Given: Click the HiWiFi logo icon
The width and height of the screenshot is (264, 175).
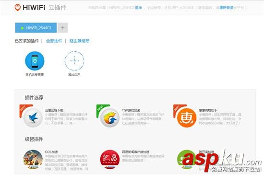Looking at the screenshot, I should [17, 7].
